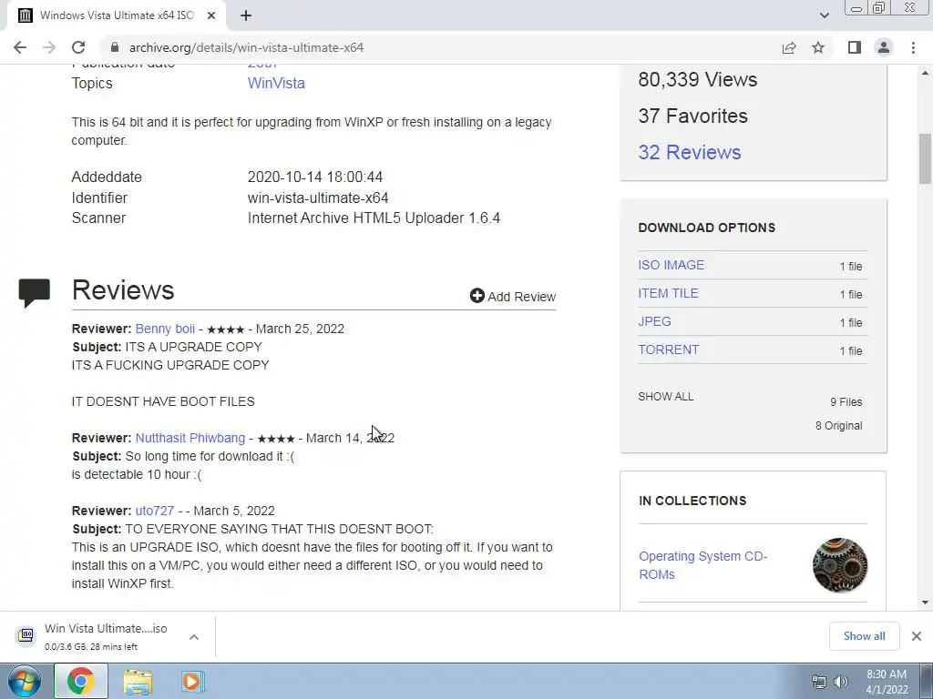
Task: Click the Reviews speech bubble icon
Action: point(35,292)
